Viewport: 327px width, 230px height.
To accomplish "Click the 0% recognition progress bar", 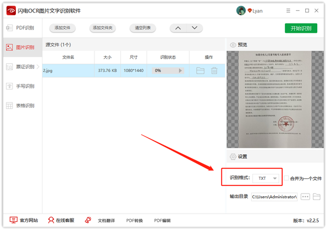I will point(168,70).
